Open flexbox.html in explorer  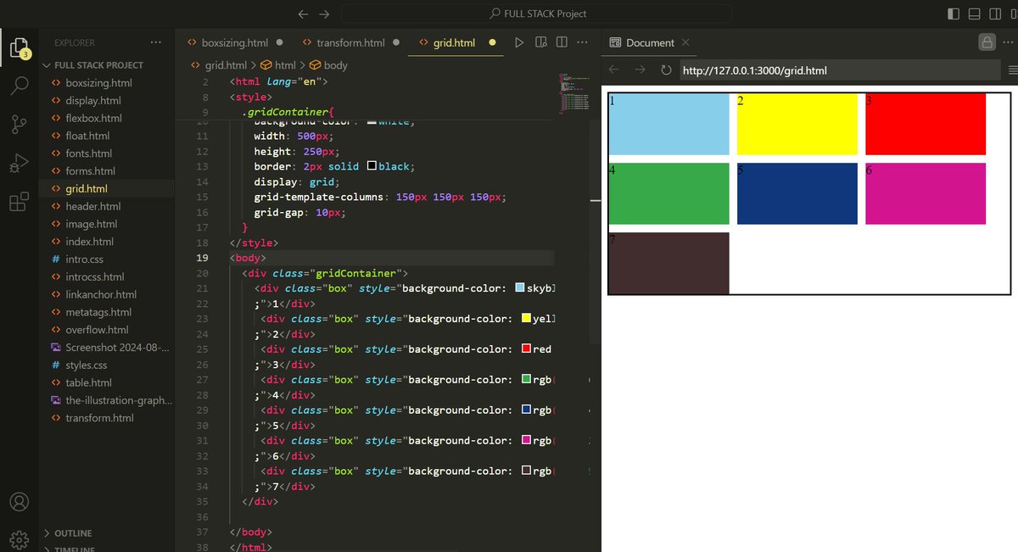[x=93, y=119]
